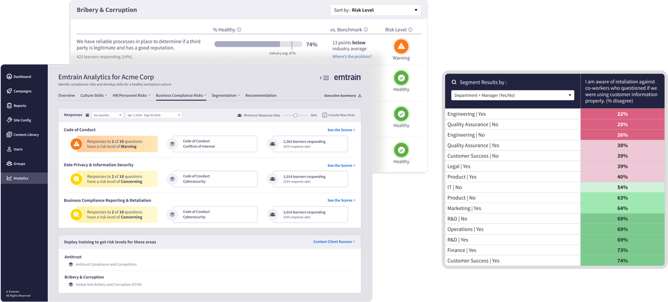Select the Reports icon in the sidebar
Image resolution: width=668 pixels, height=302 pixels.
pyautogui.click(x=9, y=105)
